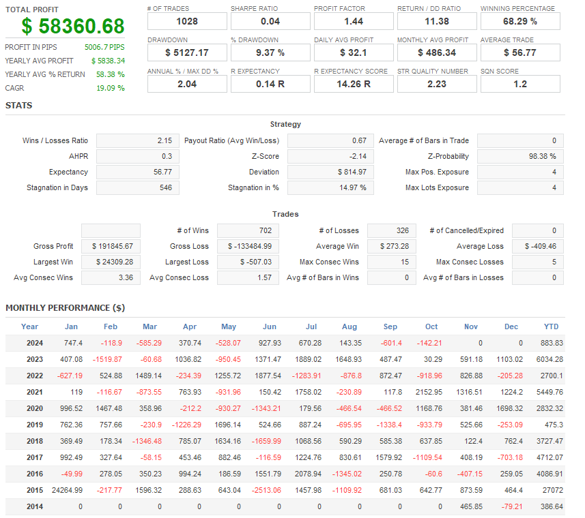Click the Z-Score field showing -2.14
Image resolution: width=585 pixels, height=518 pixels.
coord(330,156)
